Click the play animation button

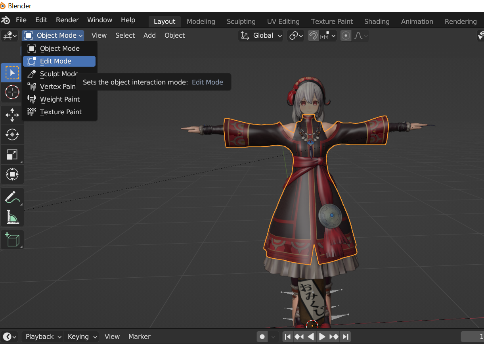pyautogui.click(x=322, y=337)
